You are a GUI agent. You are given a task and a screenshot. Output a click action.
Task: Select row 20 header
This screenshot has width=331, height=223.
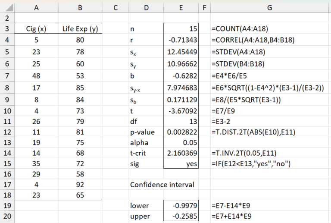tap(7, 216)
